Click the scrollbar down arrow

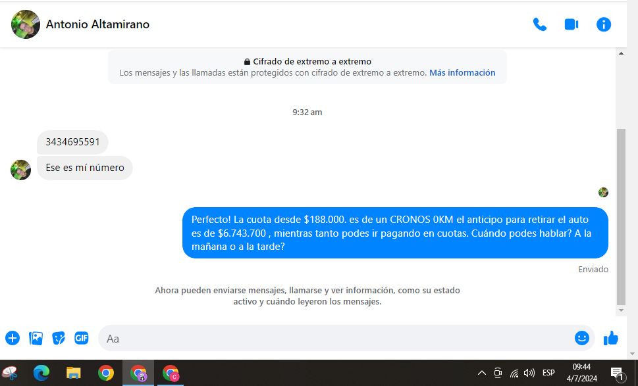pyautogui.click(x=621, y=310)
